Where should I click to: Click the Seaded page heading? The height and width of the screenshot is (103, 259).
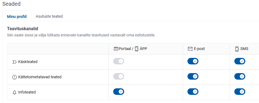pyautogui.click(x=12, y=4)
